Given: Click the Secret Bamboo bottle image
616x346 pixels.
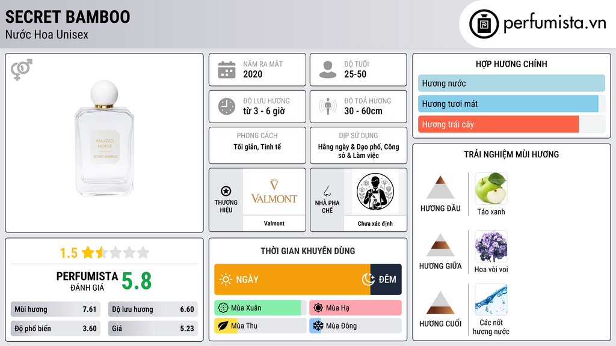Looking at the screenshot, I should coord(105,139).
